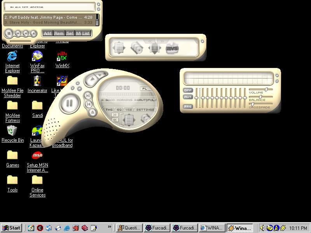Screen dimensions: 311x233
Task: Open the SETTINGS tab in player
Action: 145,110
